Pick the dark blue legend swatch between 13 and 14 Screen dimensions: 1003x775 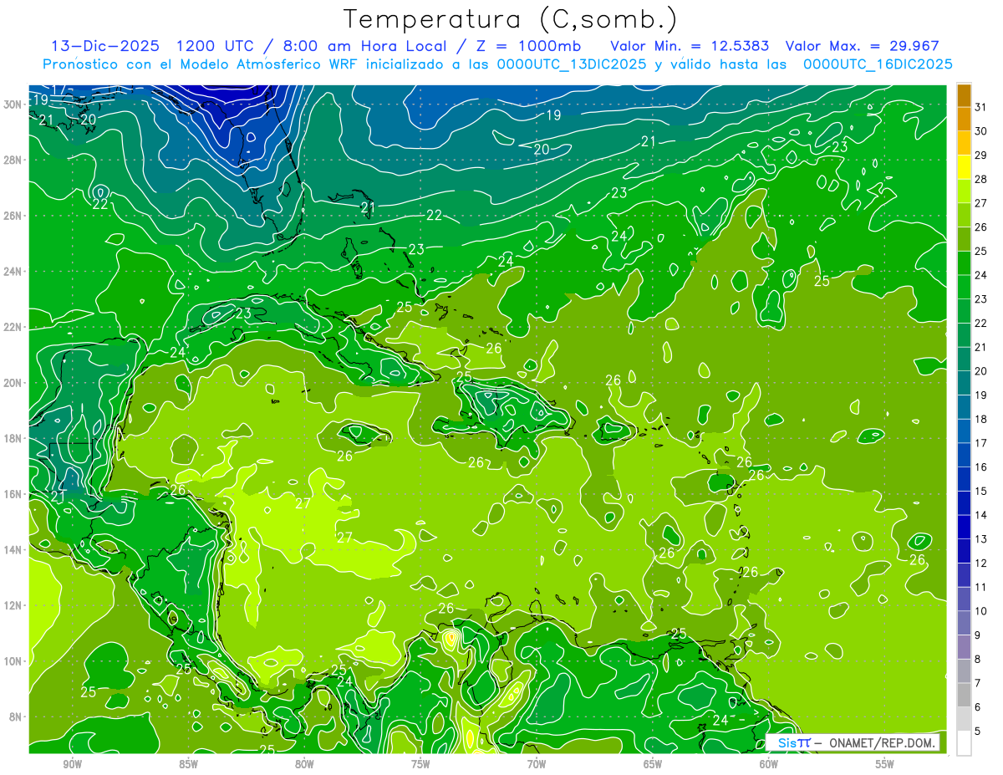pyautogui.click(x=964, y=527)
